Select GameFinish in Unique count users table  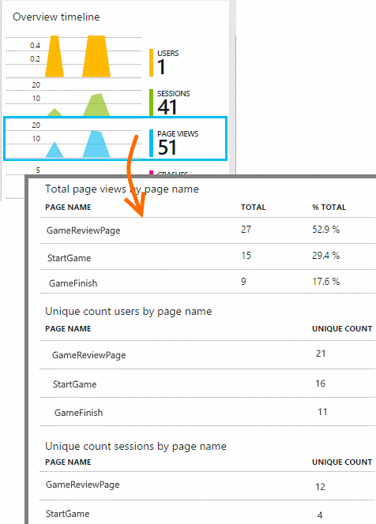pyautogui.click(x=208, y=412)
